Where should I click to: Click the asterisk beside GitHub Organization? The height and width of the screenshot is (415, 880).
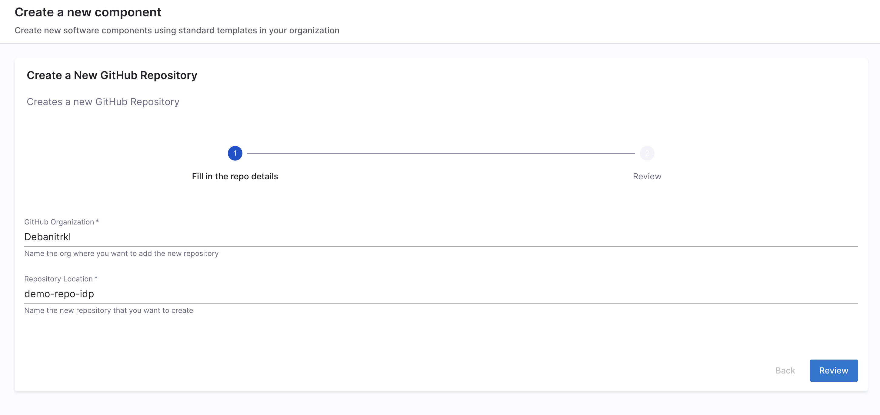(x=97, y=221)
